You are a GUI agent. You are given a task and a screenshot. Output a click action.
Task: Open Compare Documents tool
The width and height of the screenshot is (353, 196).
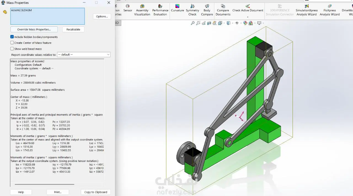(x=223, y=10)
